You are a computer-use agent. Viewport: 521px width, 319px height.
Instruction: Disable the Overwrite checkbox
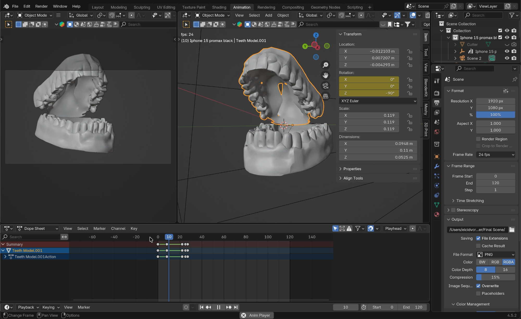(478, 286)
